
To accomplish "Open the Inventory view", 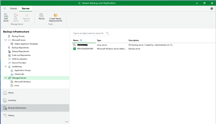I will 12,100.
